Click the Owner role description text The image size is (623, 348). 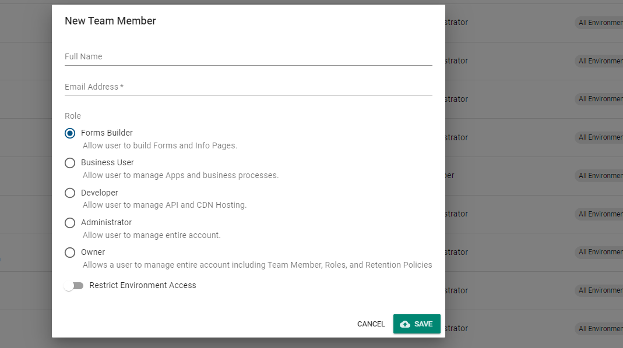pyautogui.click(x=257, y=265)
